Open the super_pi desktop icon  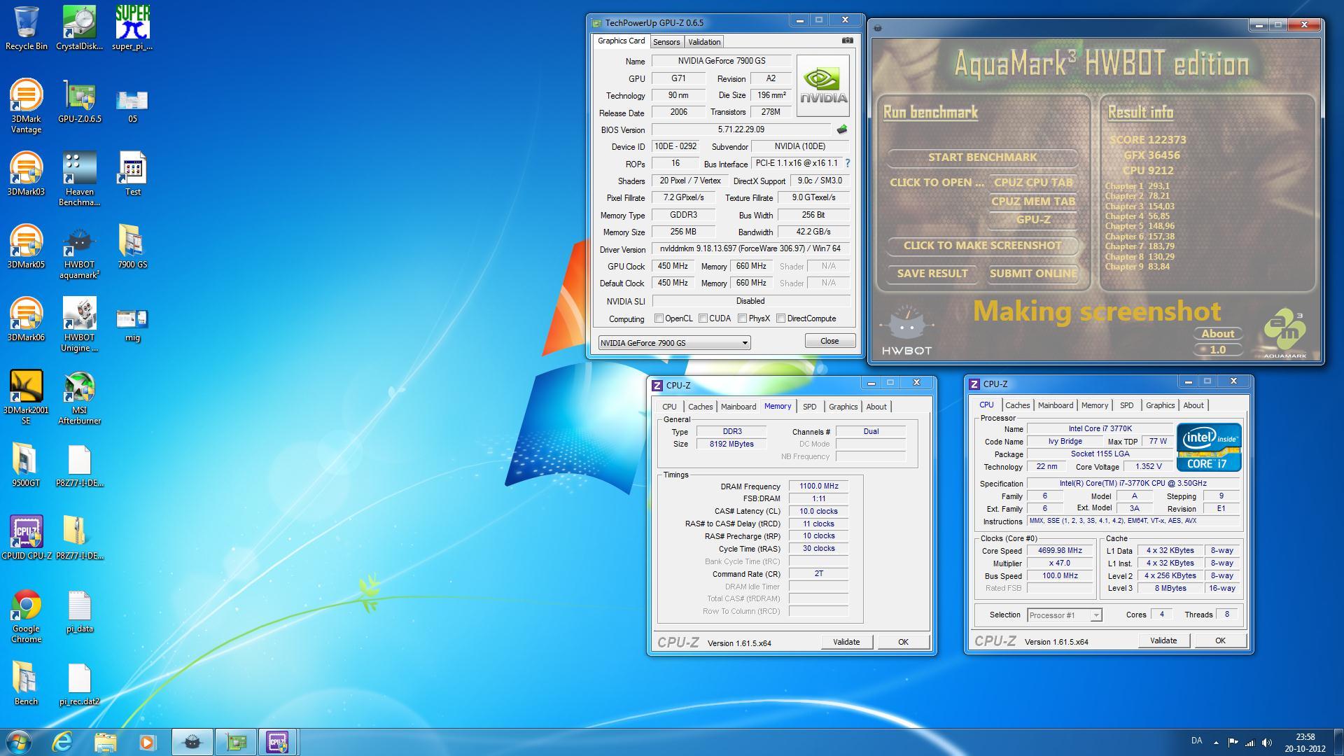[132, 28]
